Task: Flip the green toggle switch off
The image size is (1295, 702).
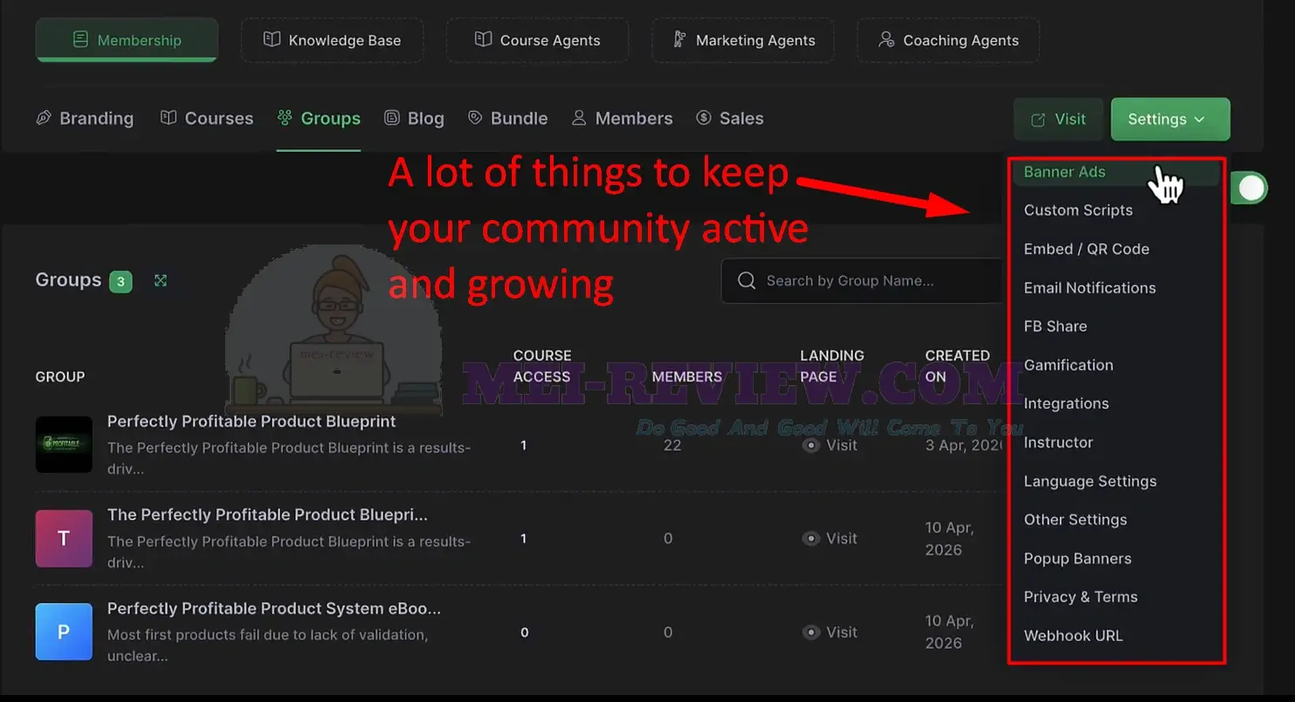Action: pyautogui.click(x=1249, y=188)
